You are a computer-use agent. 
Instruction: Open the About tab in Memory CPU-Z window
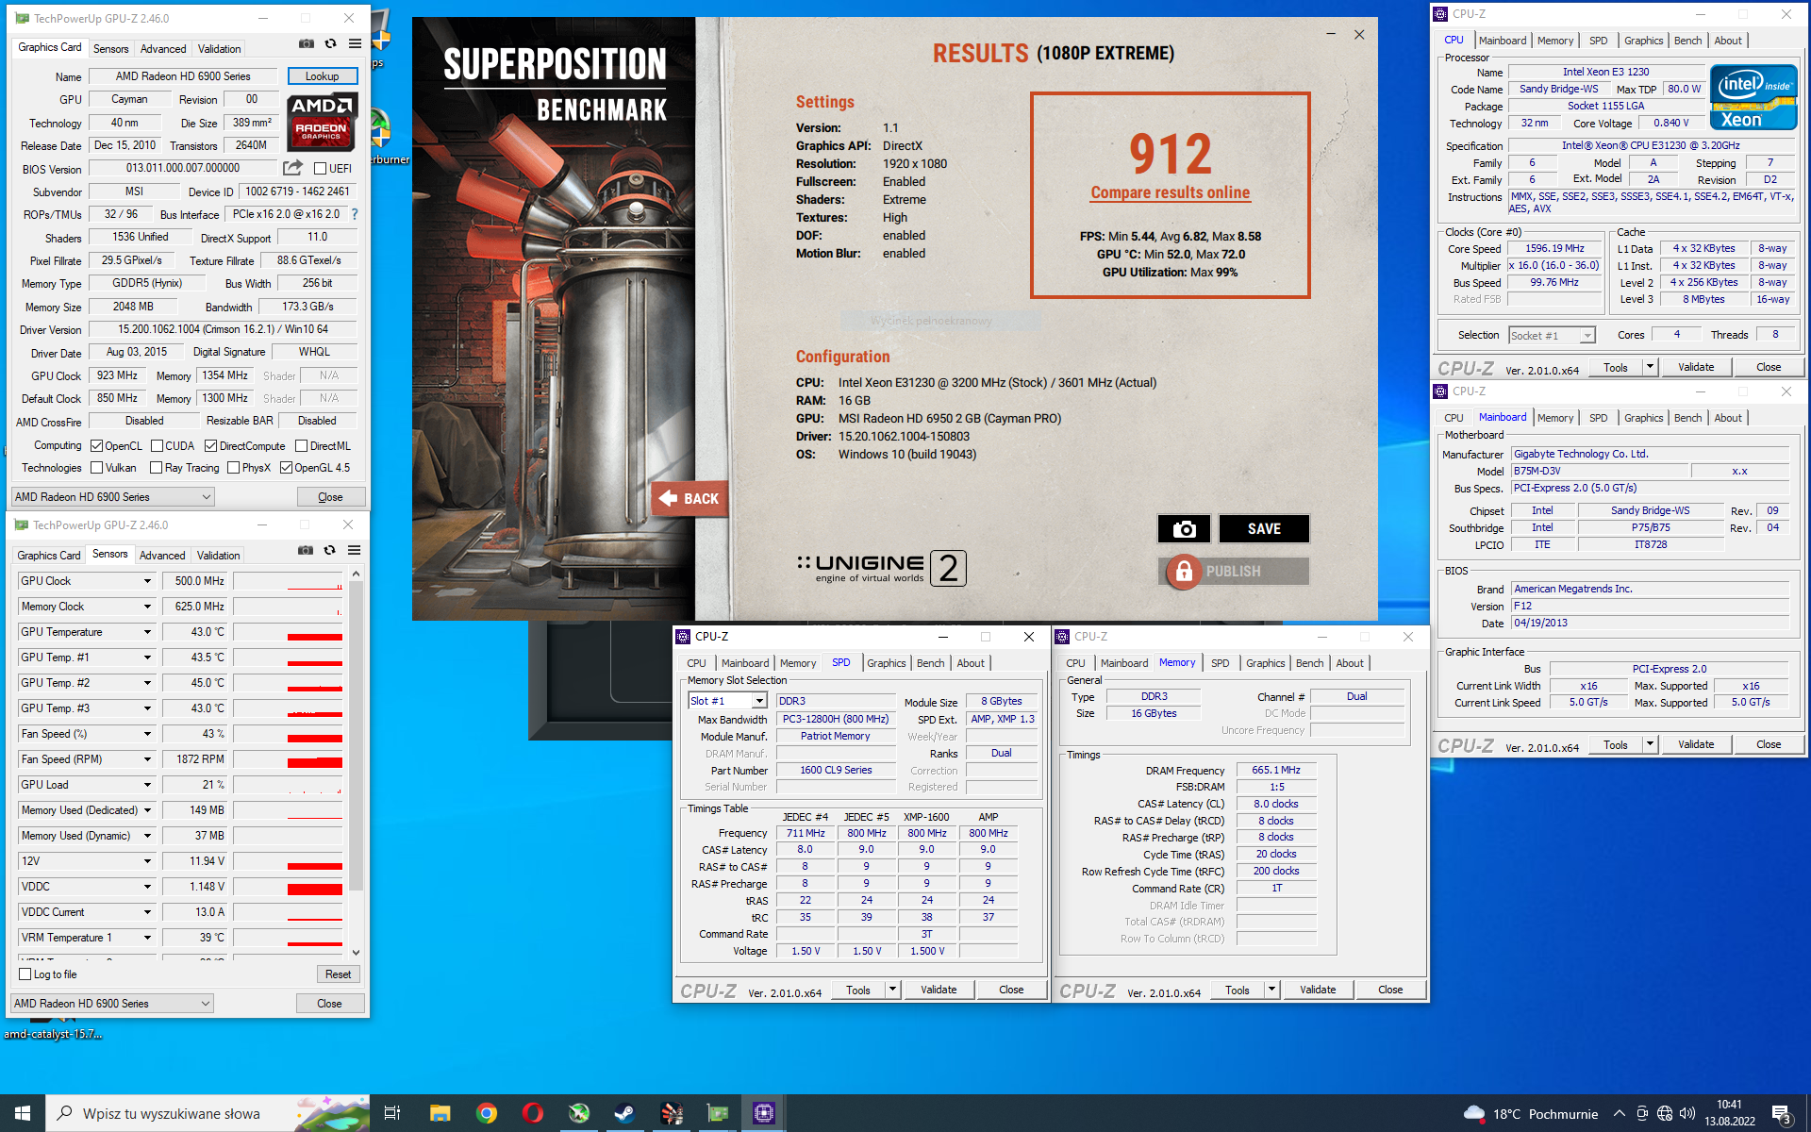click(x=1349, y=663)
